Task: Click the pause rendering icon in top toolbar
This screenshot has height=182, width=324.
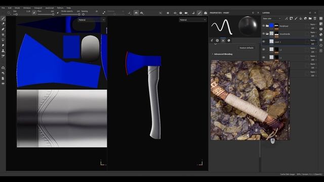Action: click(168, 13)
